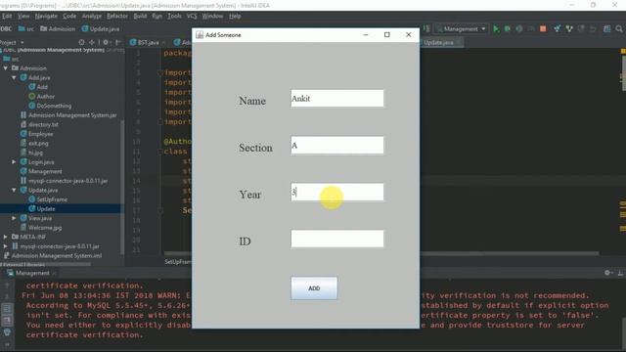Toggle soft-wrap icon in Run console
Viewport: 626px width, 352px height.
click(7, 309)
